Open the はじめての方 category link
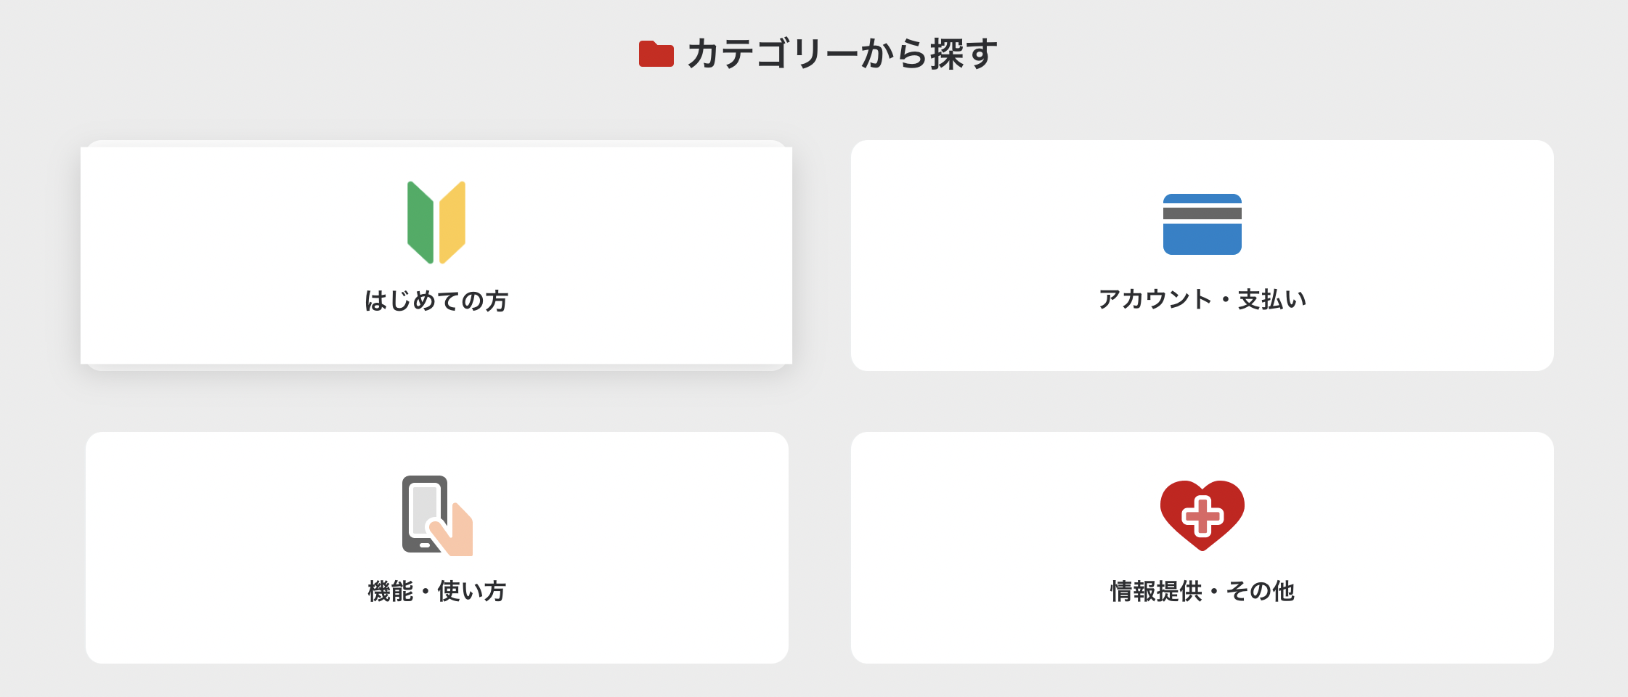 (436, 301)
